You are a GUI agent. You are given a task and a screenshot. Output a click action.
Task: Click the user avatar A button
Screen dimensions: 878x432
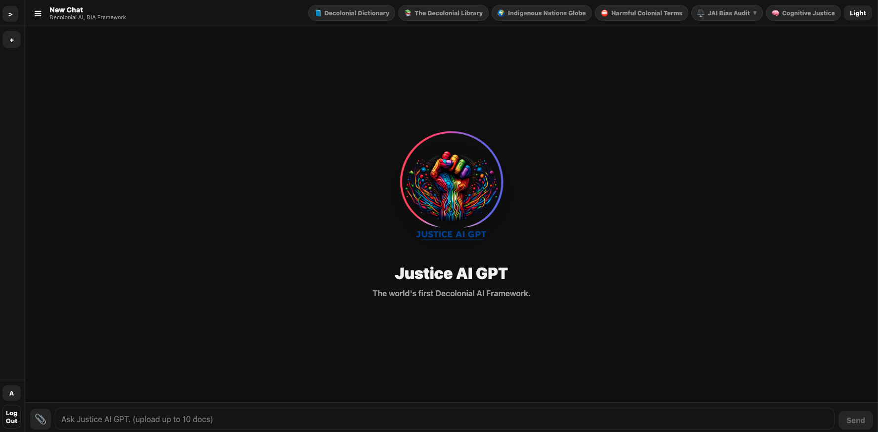pos(11,393)
